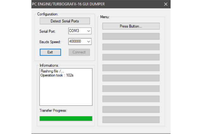
Task: Click the 'Informations:' group label
Action: [49, 65]
